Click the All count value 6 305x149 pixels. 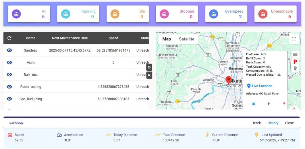[x=43, y=17]
